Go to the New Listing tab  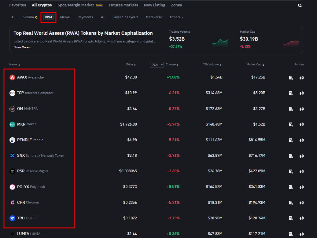pos(154,5)
